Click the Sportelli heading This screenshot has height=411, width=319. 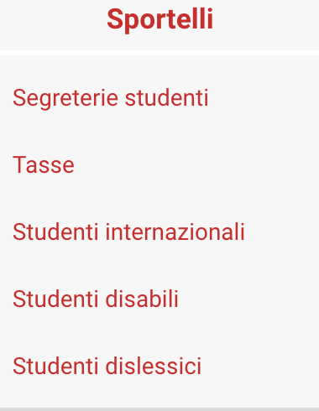[x=160, y=19]
